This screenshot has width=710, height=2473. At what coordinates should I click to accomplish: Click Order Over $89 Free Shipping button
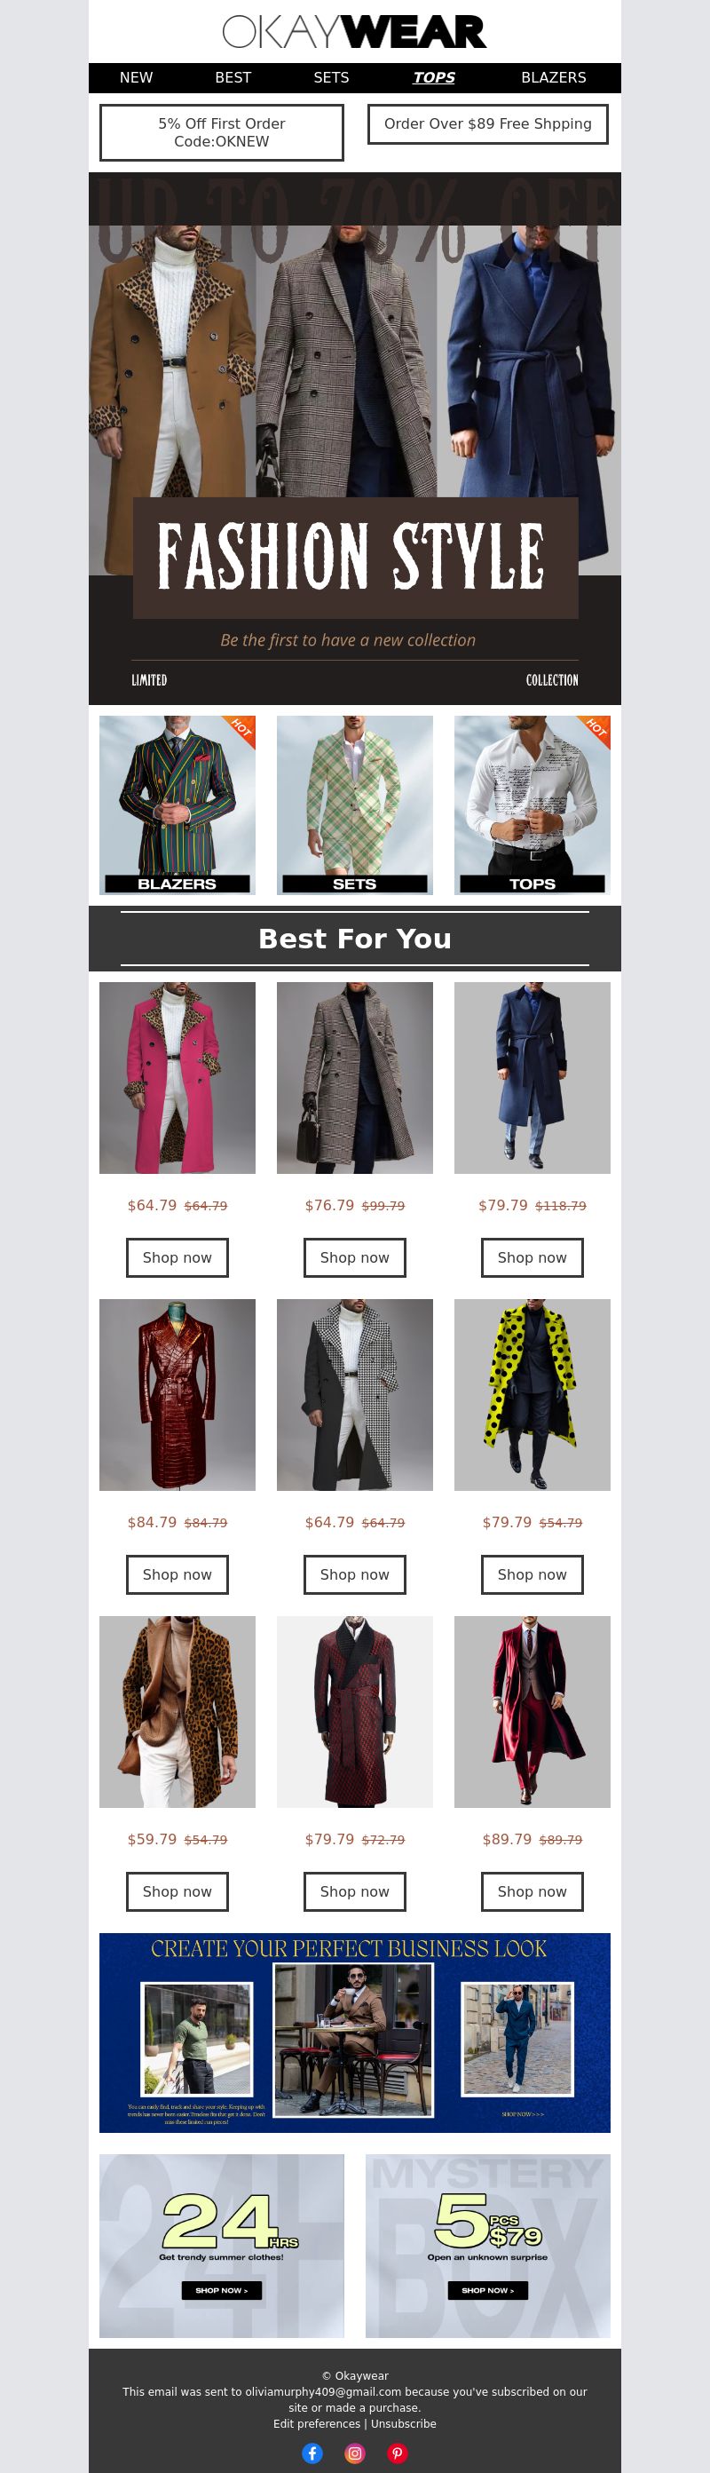487,123
